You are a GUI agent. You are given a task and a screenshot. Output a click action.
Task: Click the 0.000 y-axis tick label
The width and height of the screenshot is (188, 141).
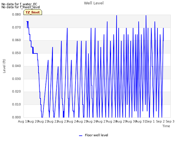pos(16,117)
